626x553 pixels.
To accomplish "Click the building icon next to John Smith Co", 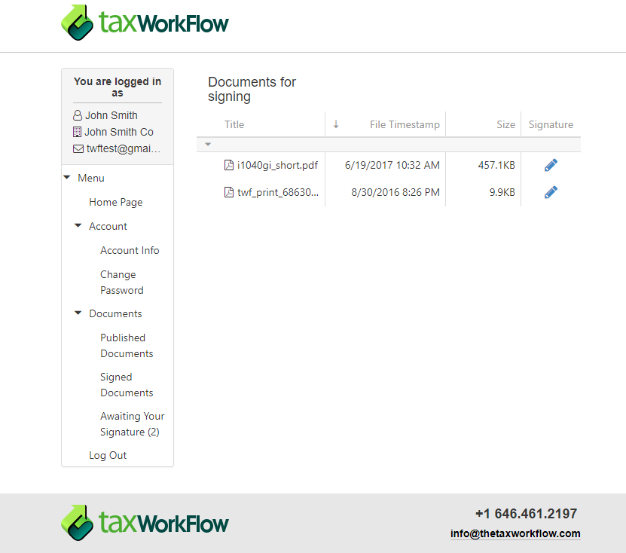I will tap(78, 132).
